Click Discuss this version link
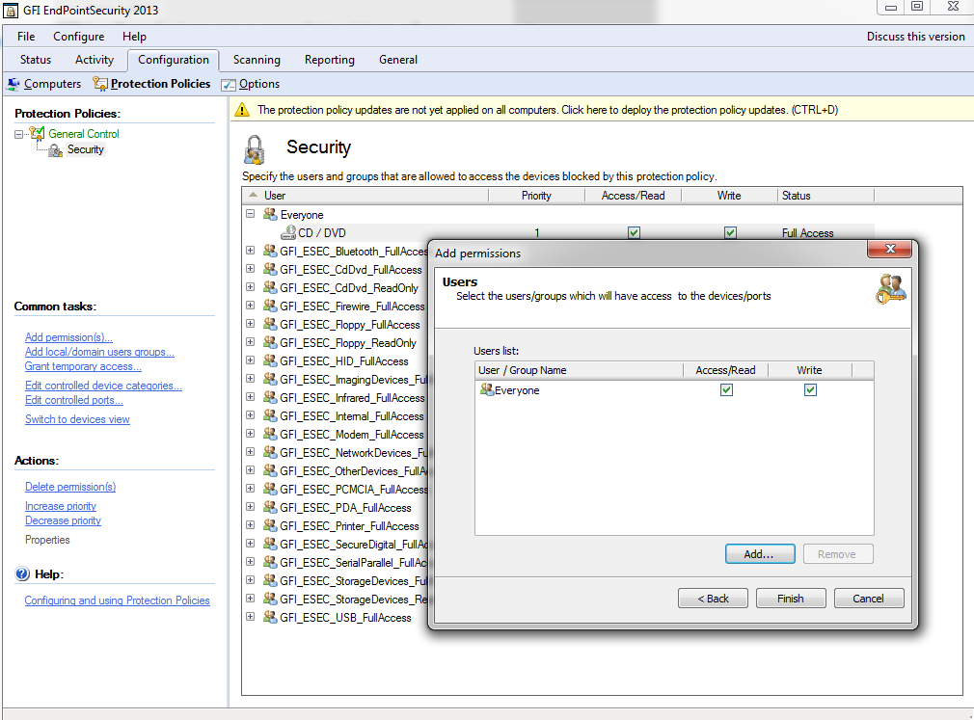Viewport: 974px width, 720px height. [x=915, y=37]
